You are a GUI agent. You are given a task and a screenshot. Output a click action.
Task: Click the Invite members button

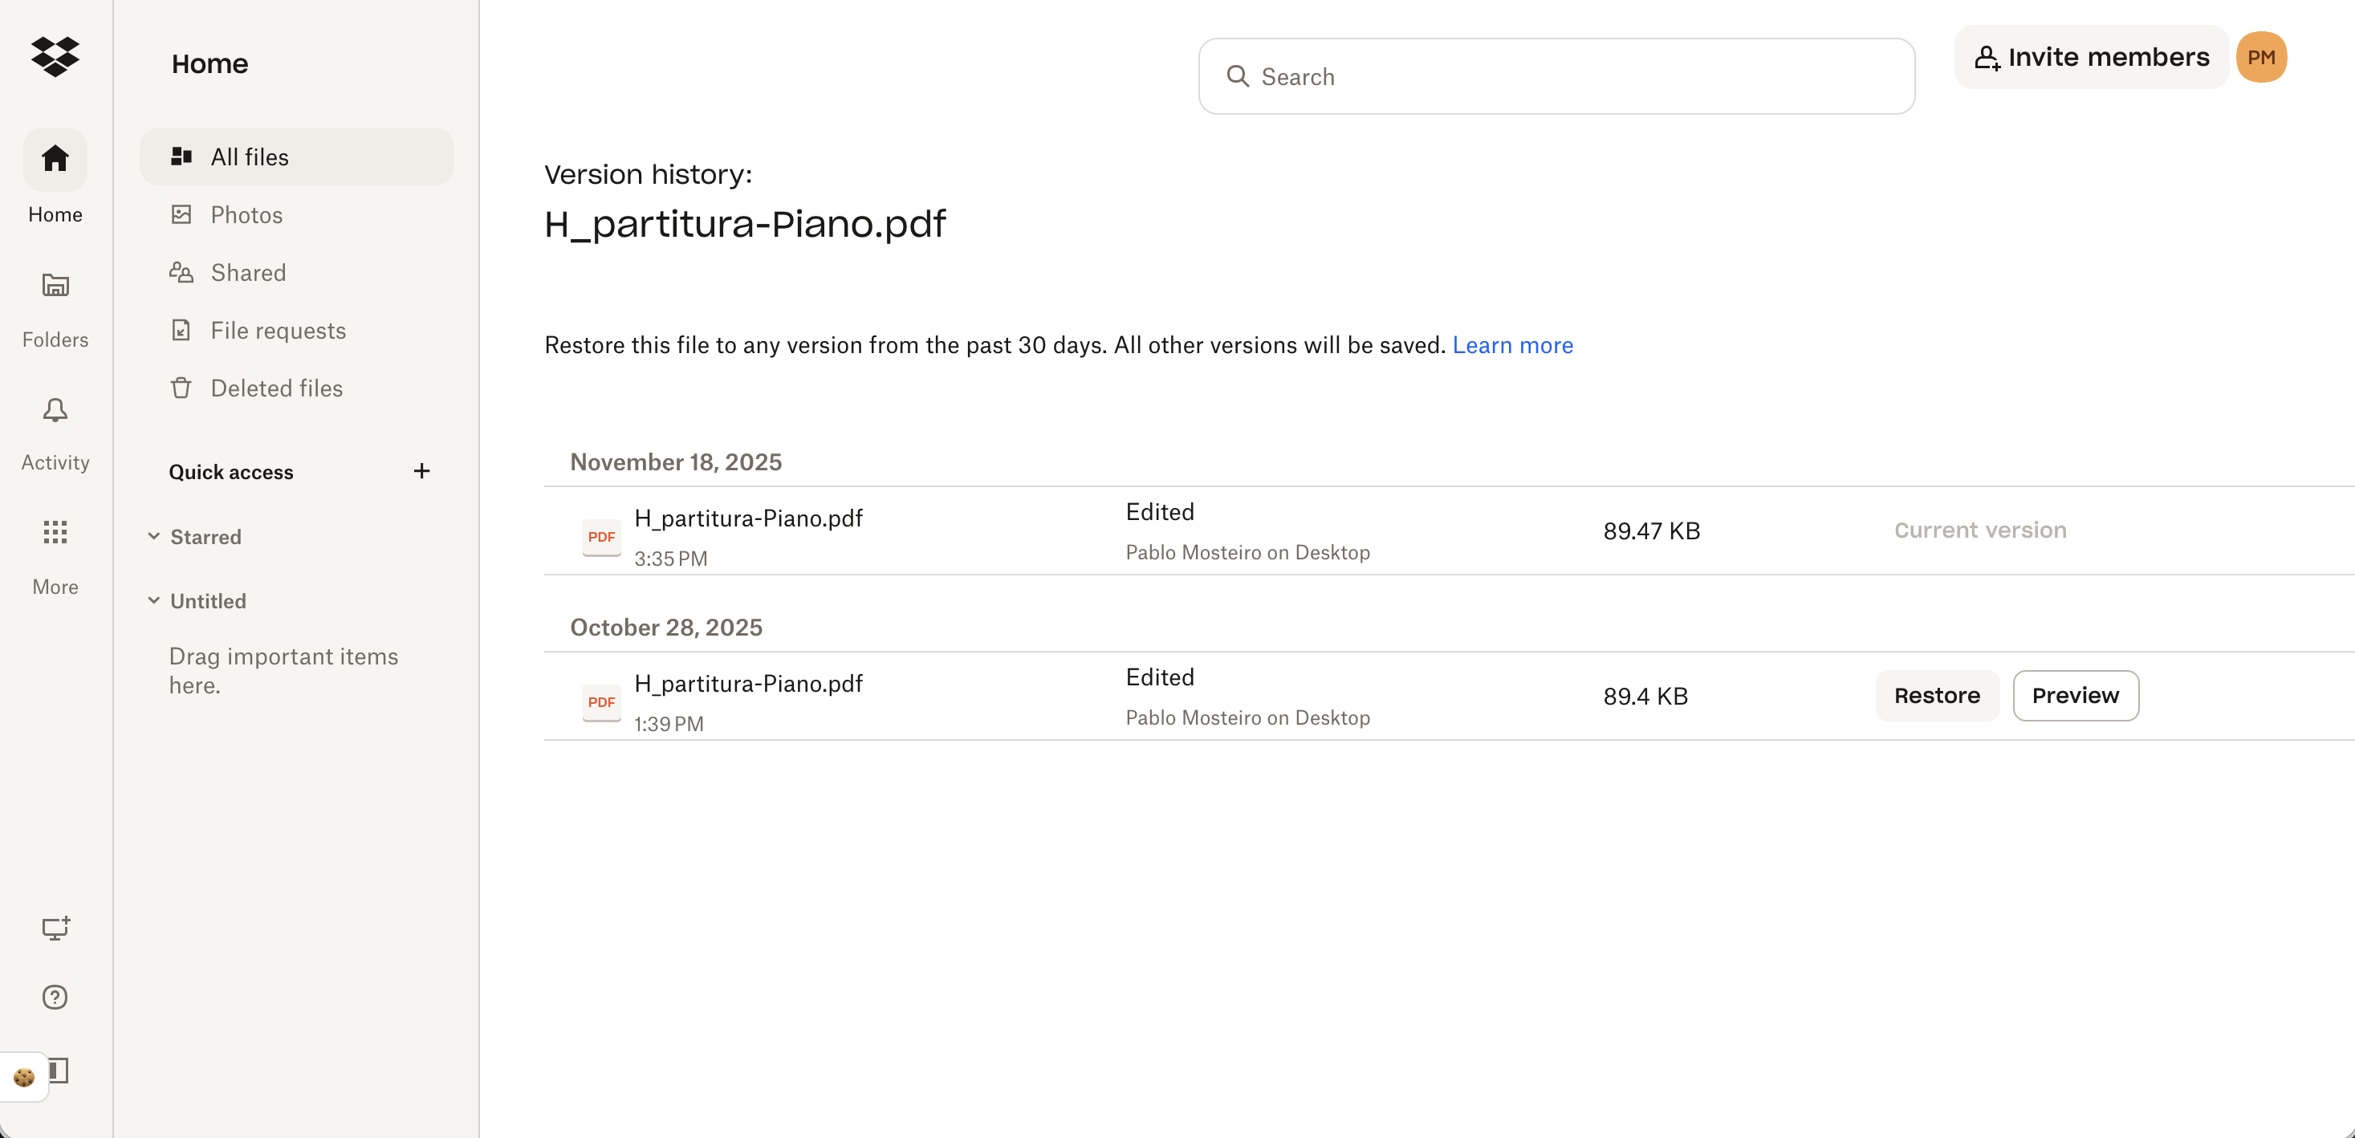pos(2091,57)
